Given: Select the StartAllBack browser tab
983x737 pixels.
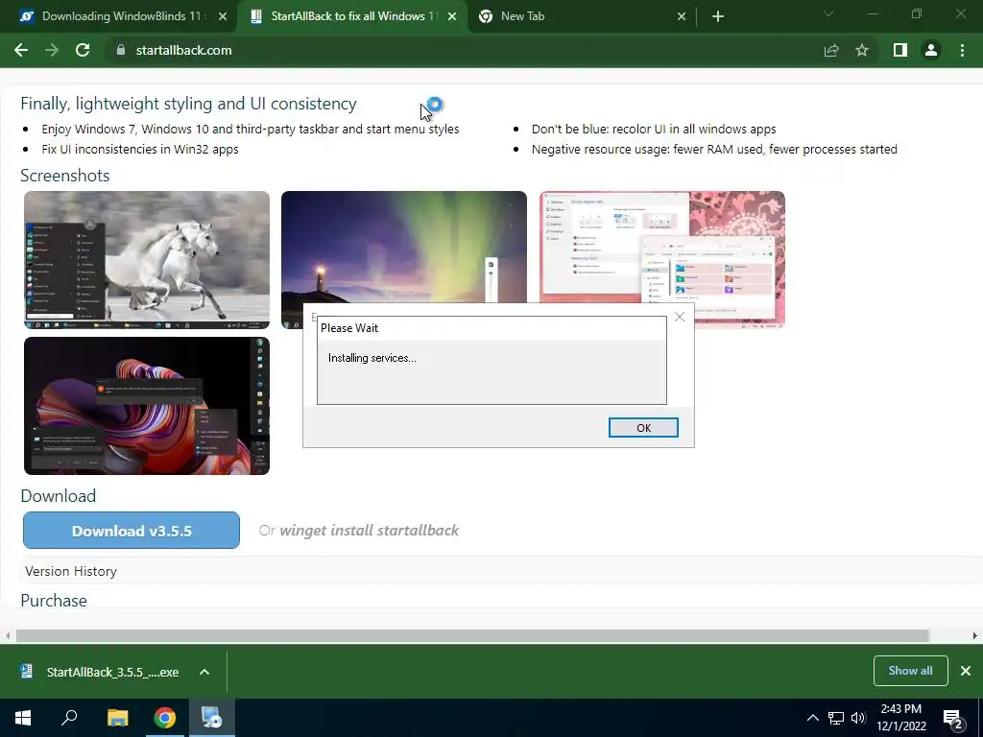Looking at the screenshot, I should pyautogui.click(x=351, y=16).
